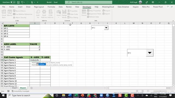Click the macro recording status bar icon
This screenshot has width=175, height=98.
click(8, 91)
